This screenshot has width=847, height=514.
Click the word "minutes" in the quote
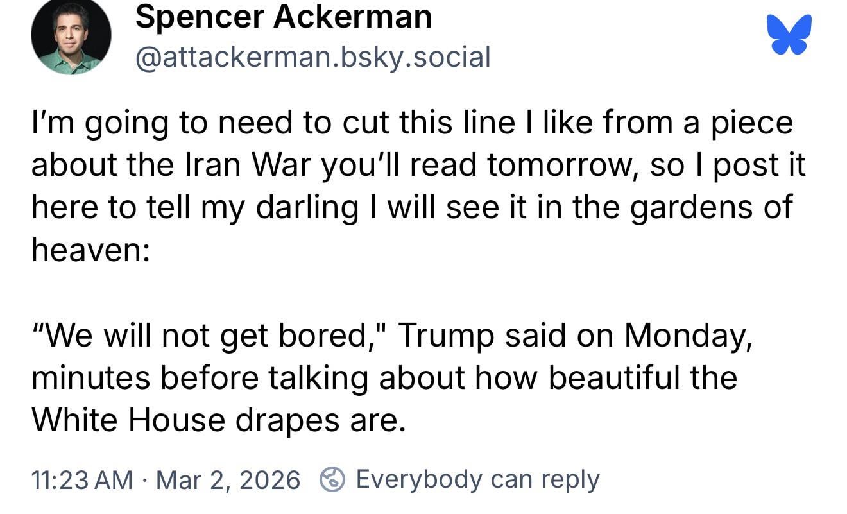[x=90, y=378]
